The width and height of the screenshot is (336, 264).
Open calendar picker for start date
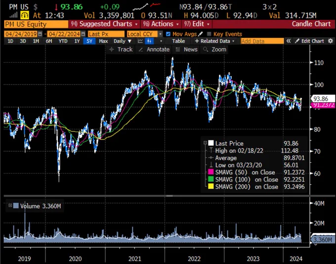point(40,34)
